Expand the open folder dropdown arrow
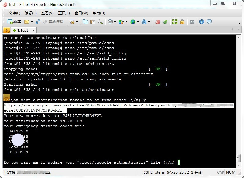The width and height of the screenshot is (244, 178). tap(32, 22)
